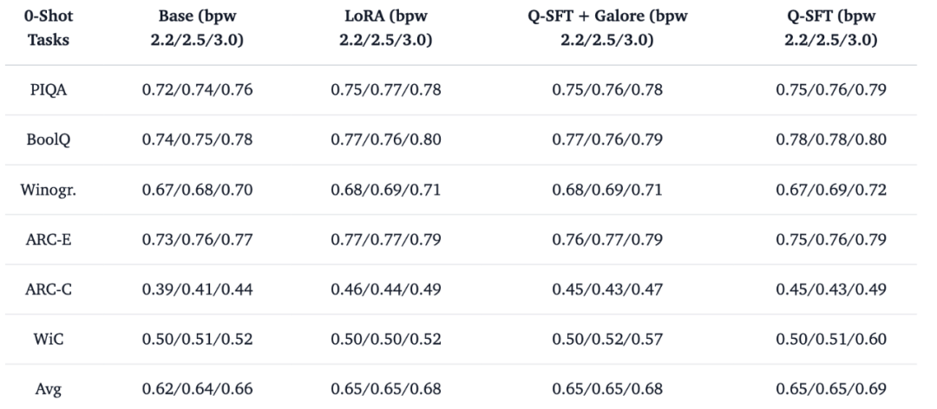Viewport: 937px width, 409px height.
Task: Select the Winogr. Q-SFT value 0.67/0.69/0.72
Action: click(830, 191)
